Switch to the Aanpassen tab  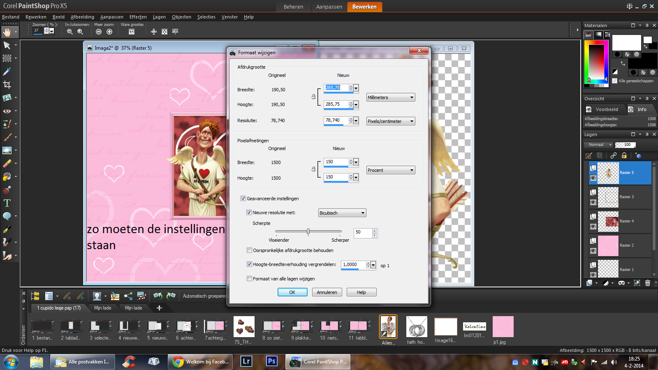pos(329,7)
